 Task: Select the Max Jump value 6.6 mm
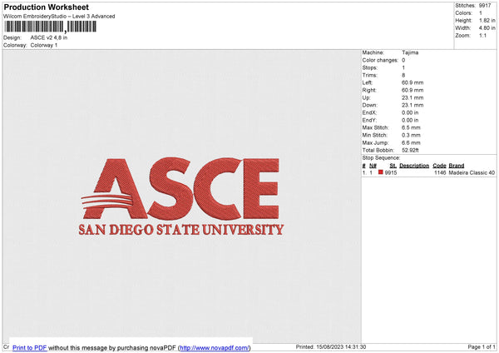coord(411,143)
